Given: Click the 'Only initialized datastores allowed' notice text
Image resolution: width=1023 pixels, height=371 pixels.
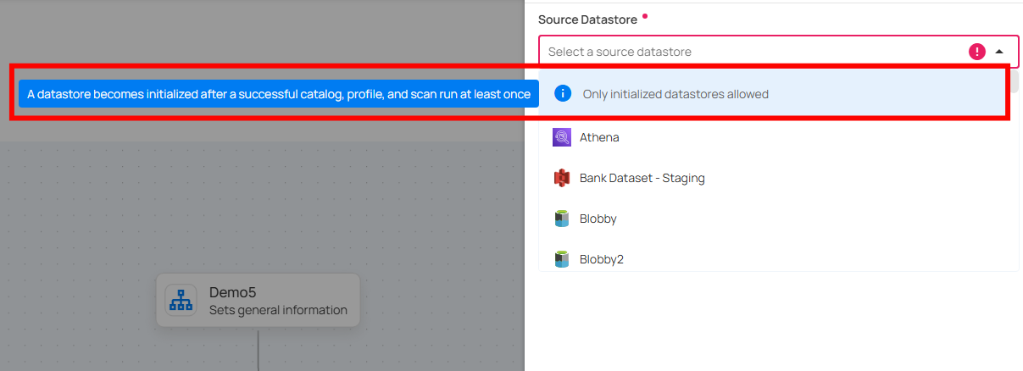Looking at the screenshot, I should tap(676, 94).
